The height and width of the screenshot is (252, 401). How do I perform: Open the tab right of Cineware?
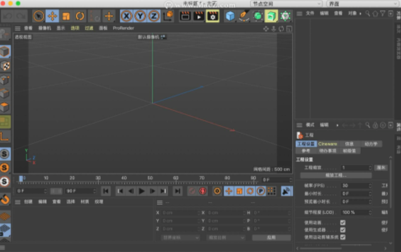tap(349, 144)
